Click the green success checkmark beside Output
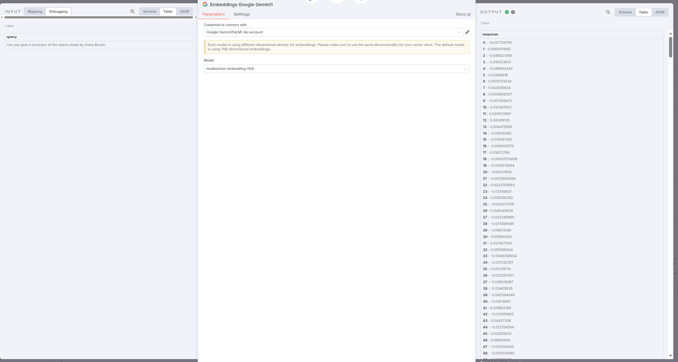The height and width of the screenshot is (362, 678). pyautogui.click(x=507, y=12)
